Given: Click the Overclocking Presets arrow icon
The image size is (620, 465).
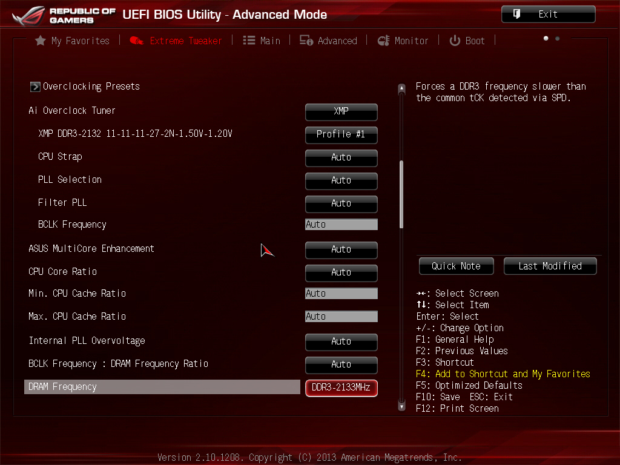Looking at the screenshot, I should (35, 87).
